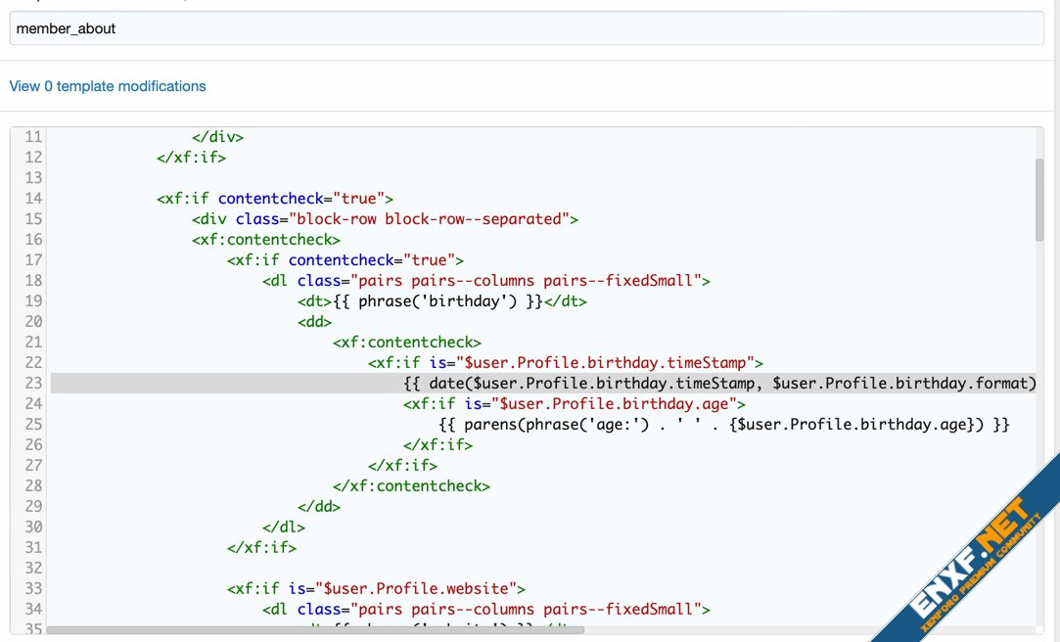
Task: Click the closing </dl> tag on line 30
Action: pyautogui.click(x=284, y=527)
